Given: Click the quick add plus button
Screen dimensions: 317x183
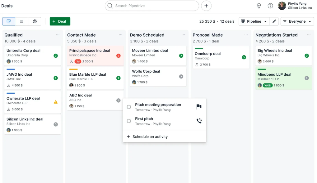Looking at the screenshot, I should coord(206,6).
